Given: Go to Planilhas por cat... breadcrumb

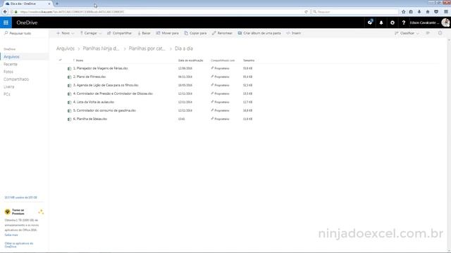Looking at the screenshot, I should coord(147,48).
